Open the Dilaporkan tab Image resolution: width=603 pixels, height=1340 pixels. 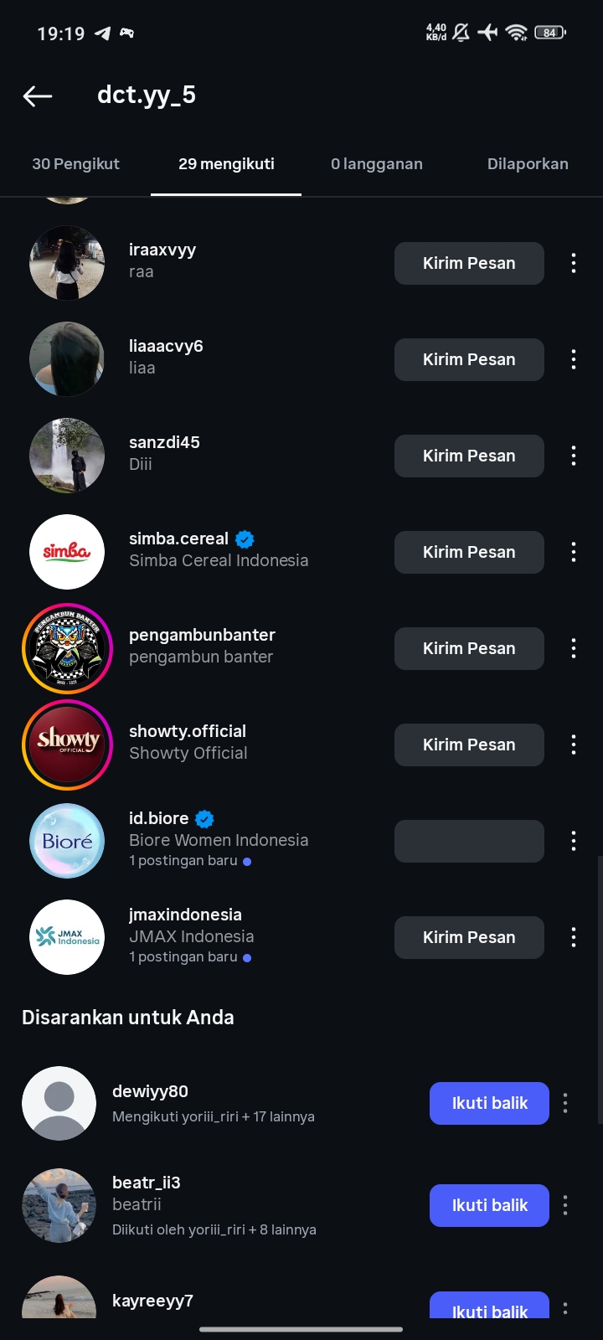528,164
